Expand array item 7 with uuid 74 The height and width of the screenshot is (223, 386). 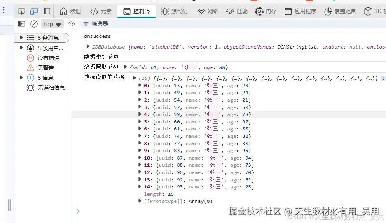coord(140,135)
